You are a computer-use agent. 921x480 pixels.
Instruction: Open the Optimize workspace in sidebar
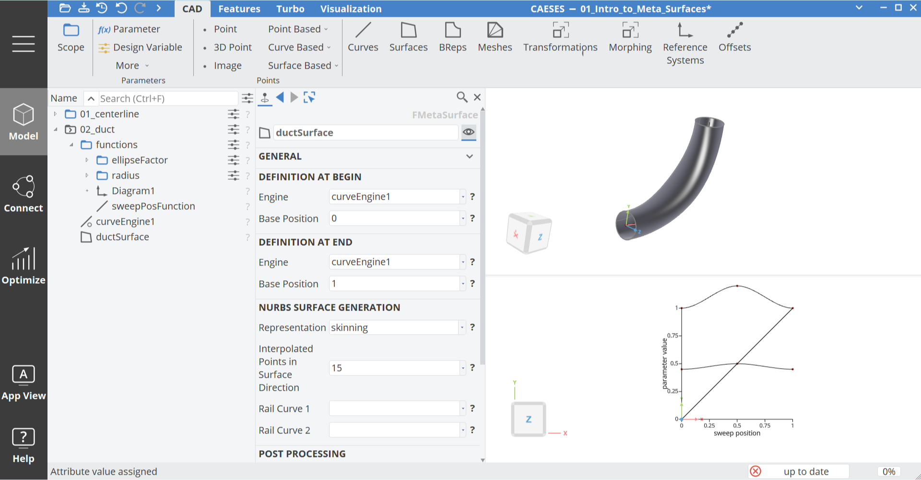[x=24, y=266]
